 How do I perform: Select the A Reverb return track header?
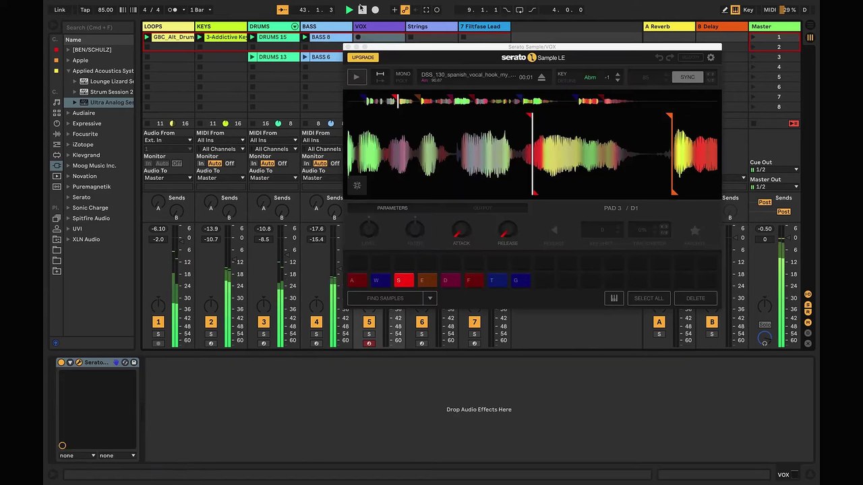tap(669, 26)
